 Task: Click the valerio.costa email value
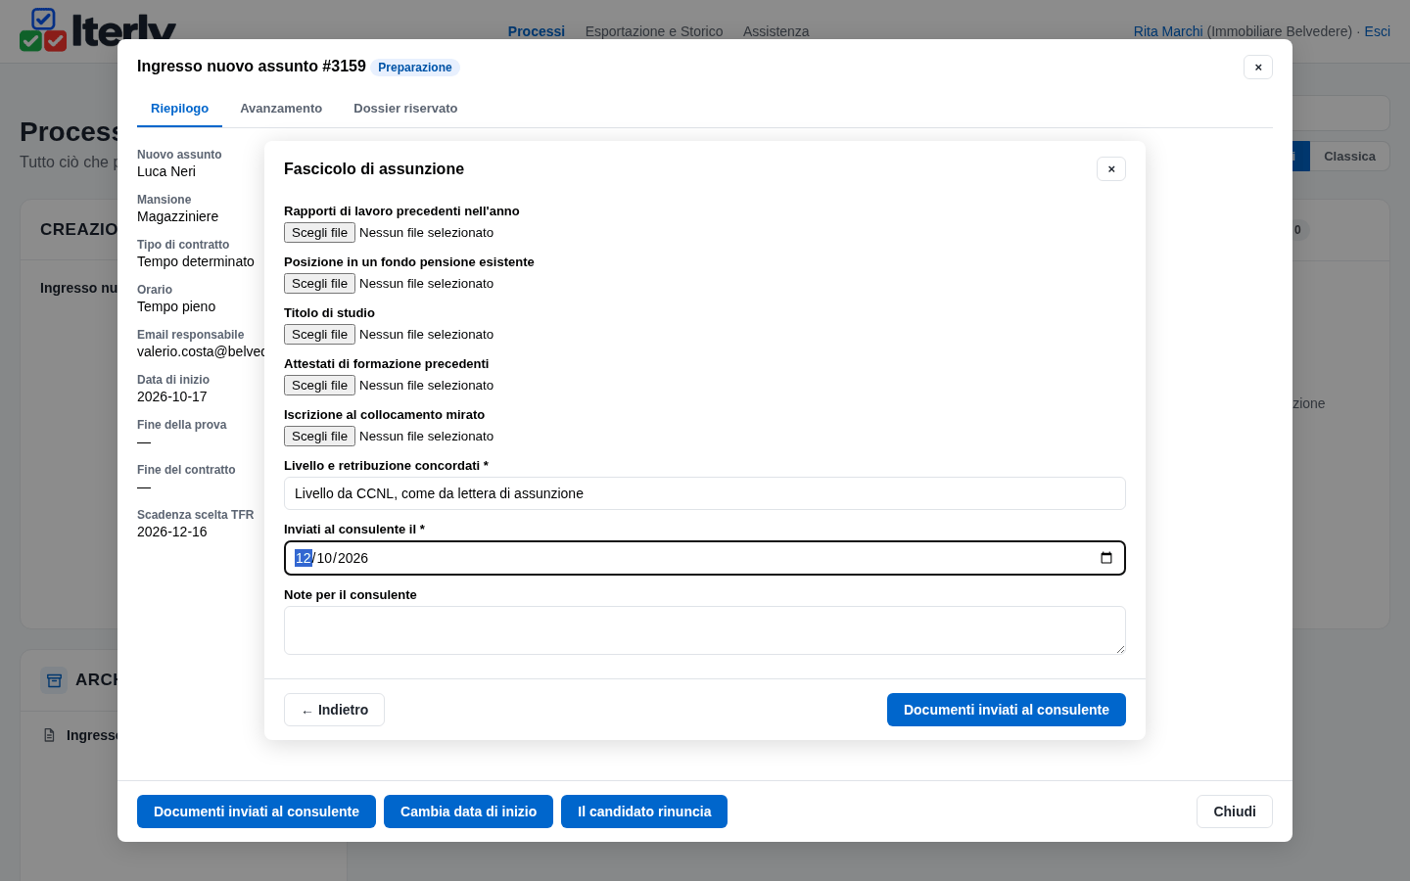[201, 351]
